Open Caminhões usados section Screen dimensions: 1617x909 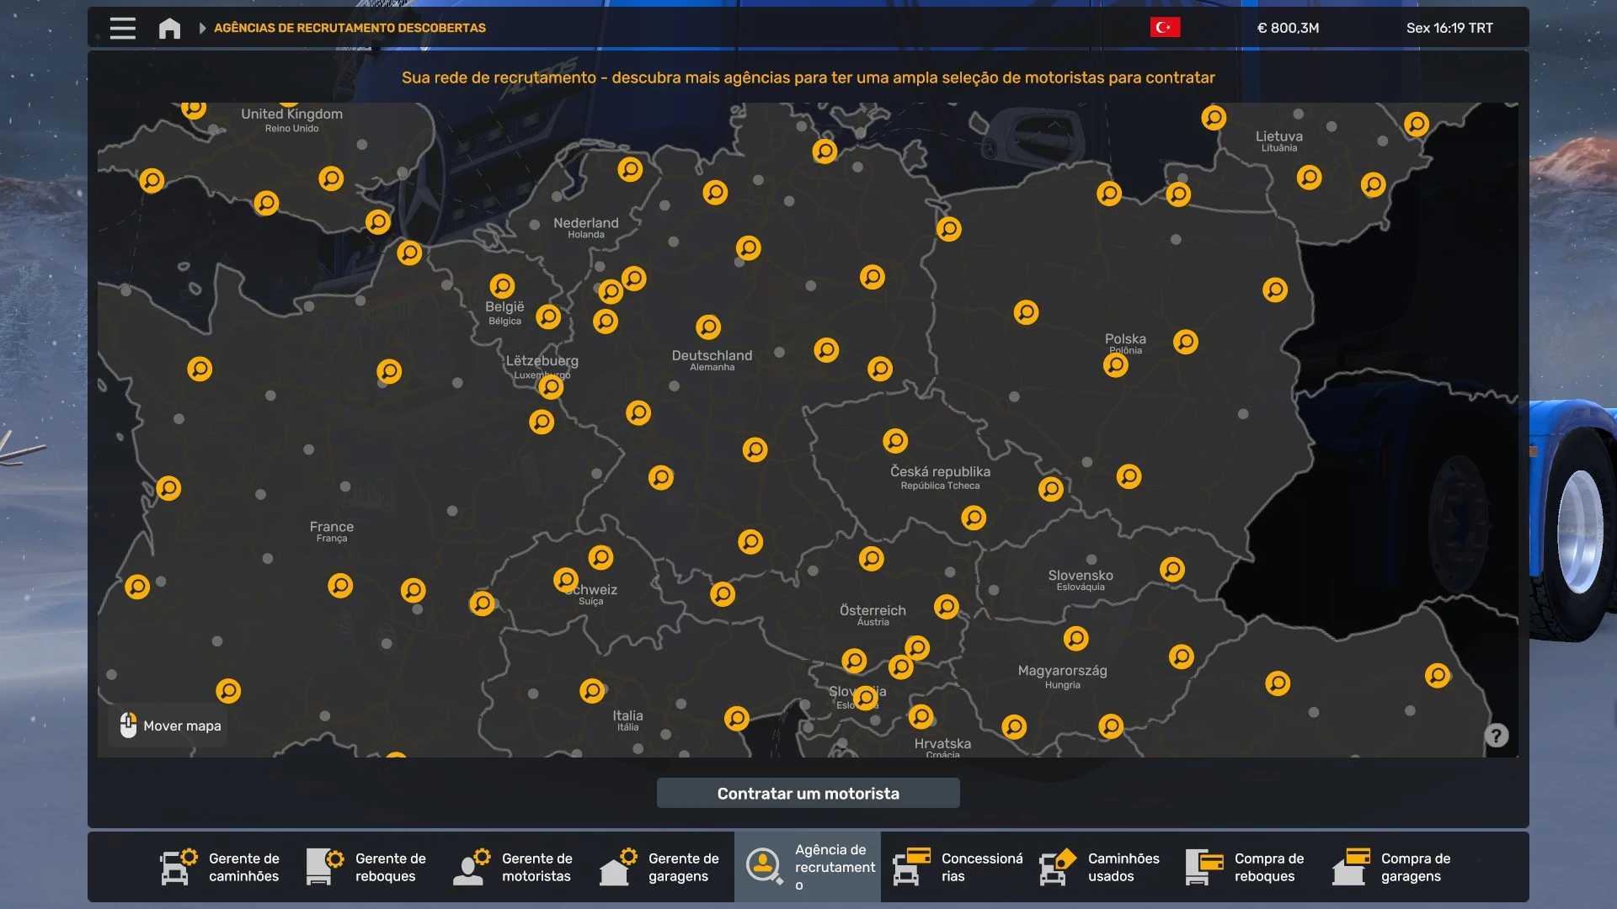click(x=1100, y=867)
